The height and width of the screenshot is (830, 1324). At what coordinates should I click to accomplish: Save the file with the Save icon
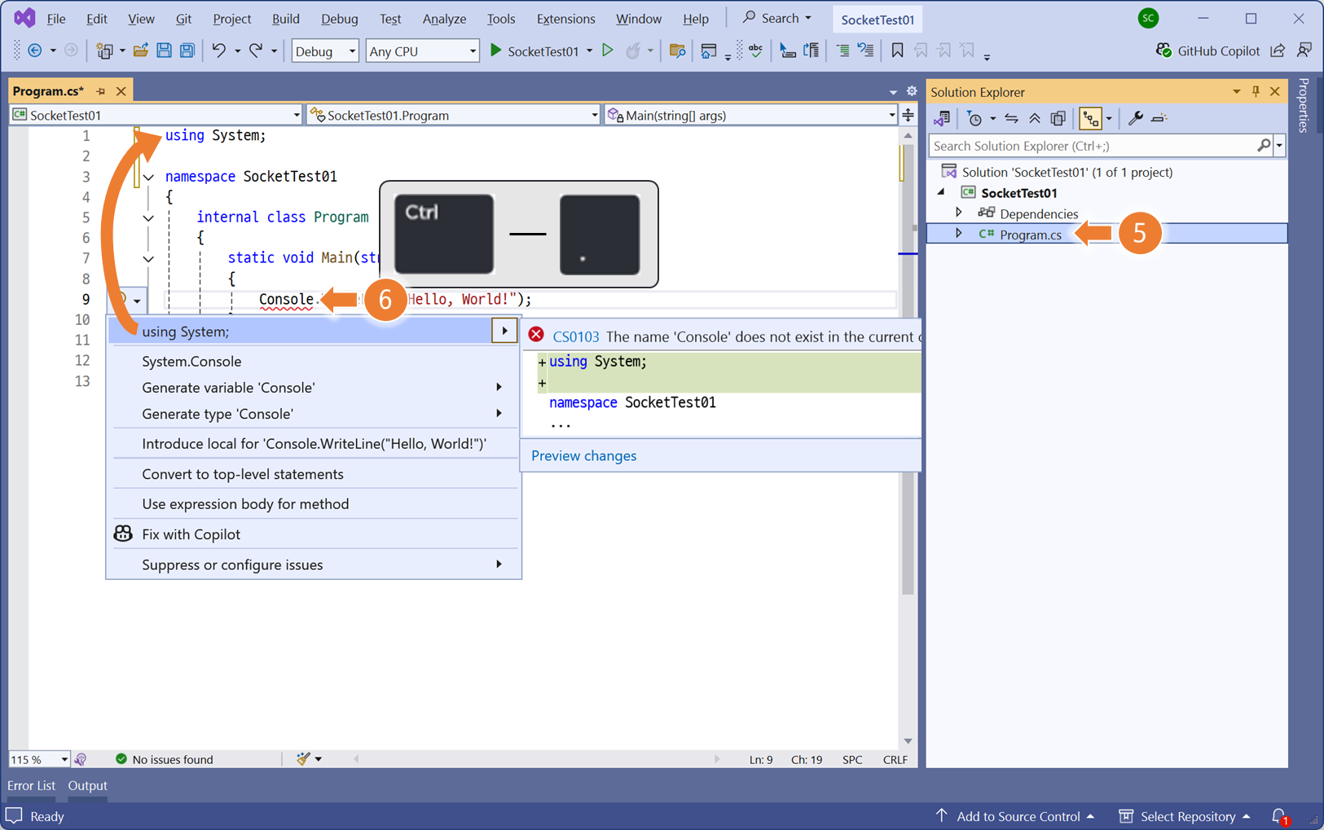[x=164, y=51]
